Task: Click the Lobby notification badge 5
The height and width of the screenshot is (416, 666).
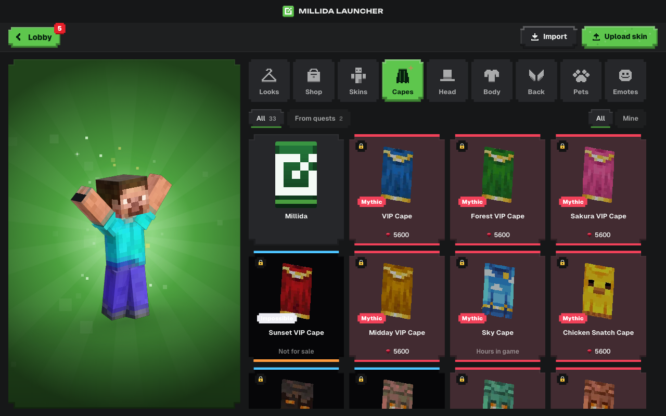Action: pos(60,29)
